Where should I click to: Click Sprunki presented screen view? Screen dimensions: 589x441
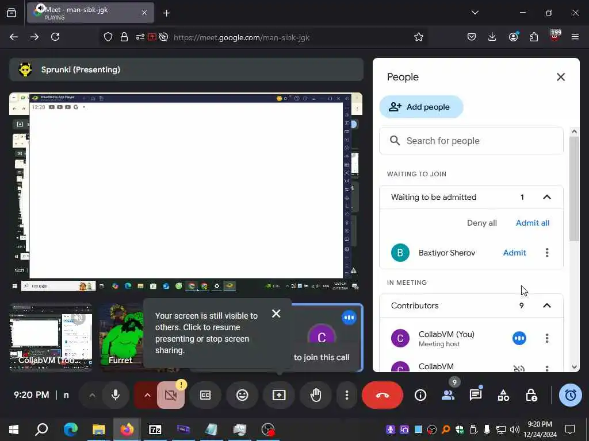(186, 192)
